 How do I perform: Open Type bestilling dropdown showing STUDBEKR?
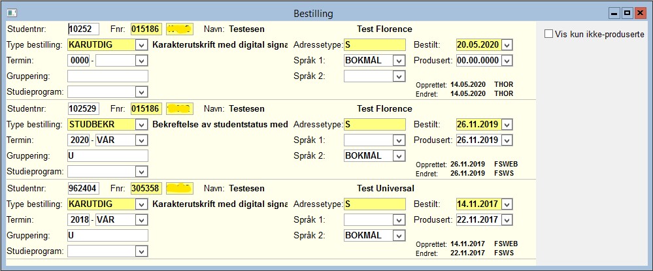142,125
